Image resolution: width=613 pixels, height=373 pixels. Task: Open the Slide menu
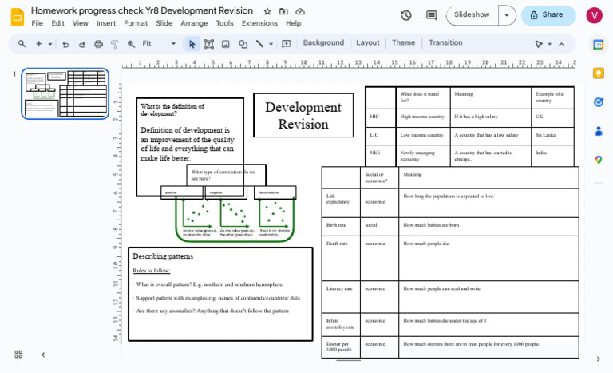point(164,23)
